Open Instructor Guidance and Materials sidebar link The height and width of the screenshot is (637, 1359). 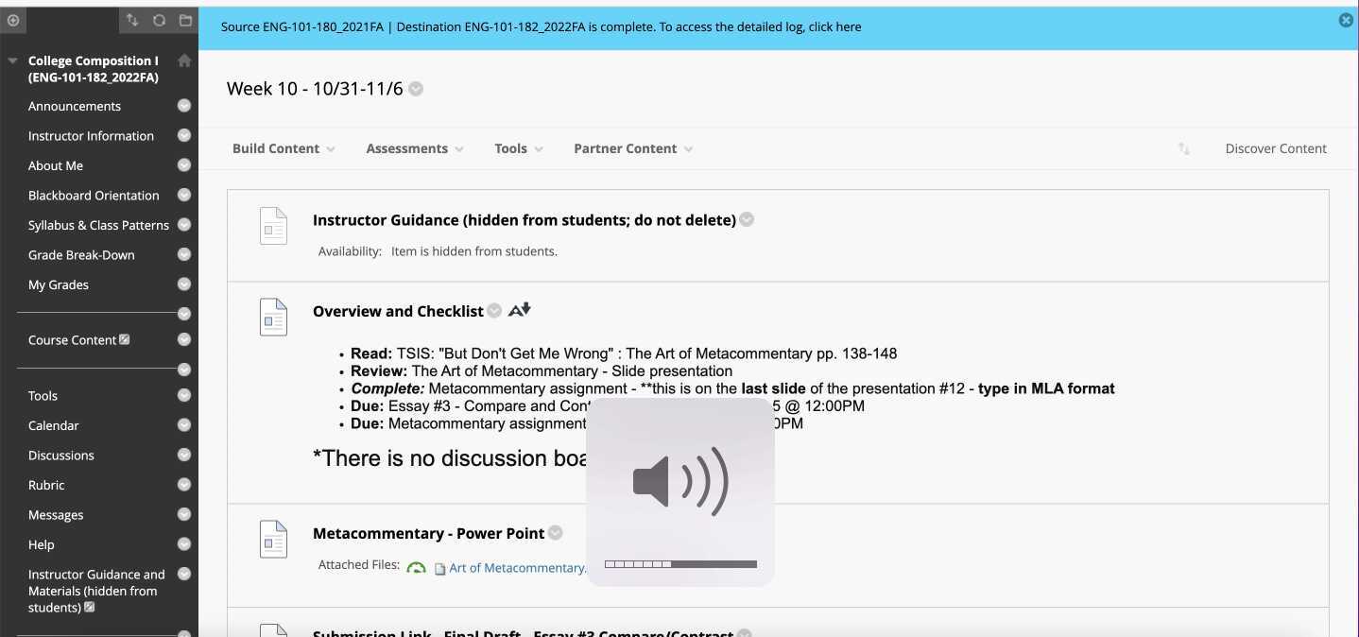(96, 591)
